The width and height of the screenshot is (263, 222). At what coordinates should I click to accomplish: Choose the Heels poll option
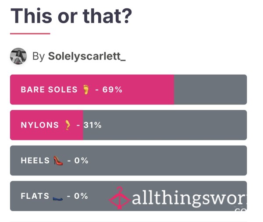[128, 161]
